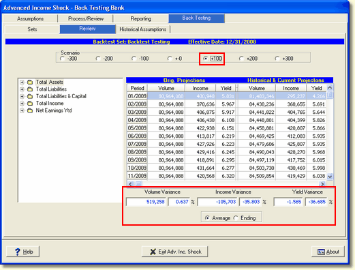Expand the Total Assets tree node
Image resolution: width=355 pixels, height=270 pixels.
coord(22,82)
